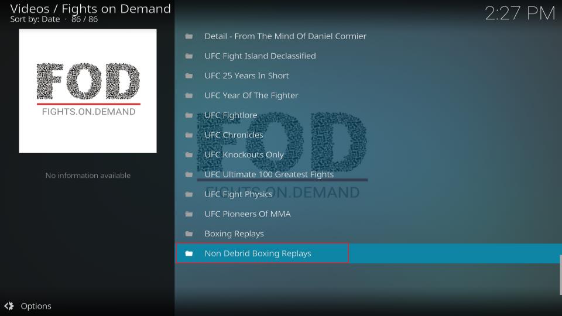Click the folder icon beside UFC Chronicles
Image resolution: width=562 pixels, height=316 pixels.
189,135
